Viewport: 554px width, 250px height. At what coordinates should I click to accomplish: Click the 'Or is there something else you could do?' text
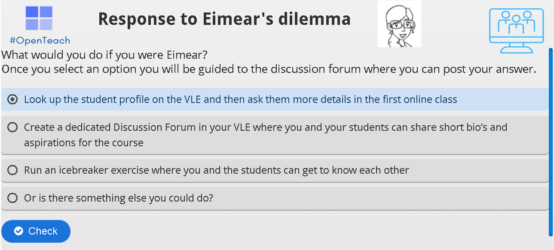pyautogui.click(x=119, y=198)
